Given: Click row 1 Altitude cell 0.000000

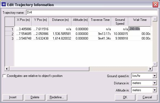Looking at the screenshot, I should pos(80,29).
